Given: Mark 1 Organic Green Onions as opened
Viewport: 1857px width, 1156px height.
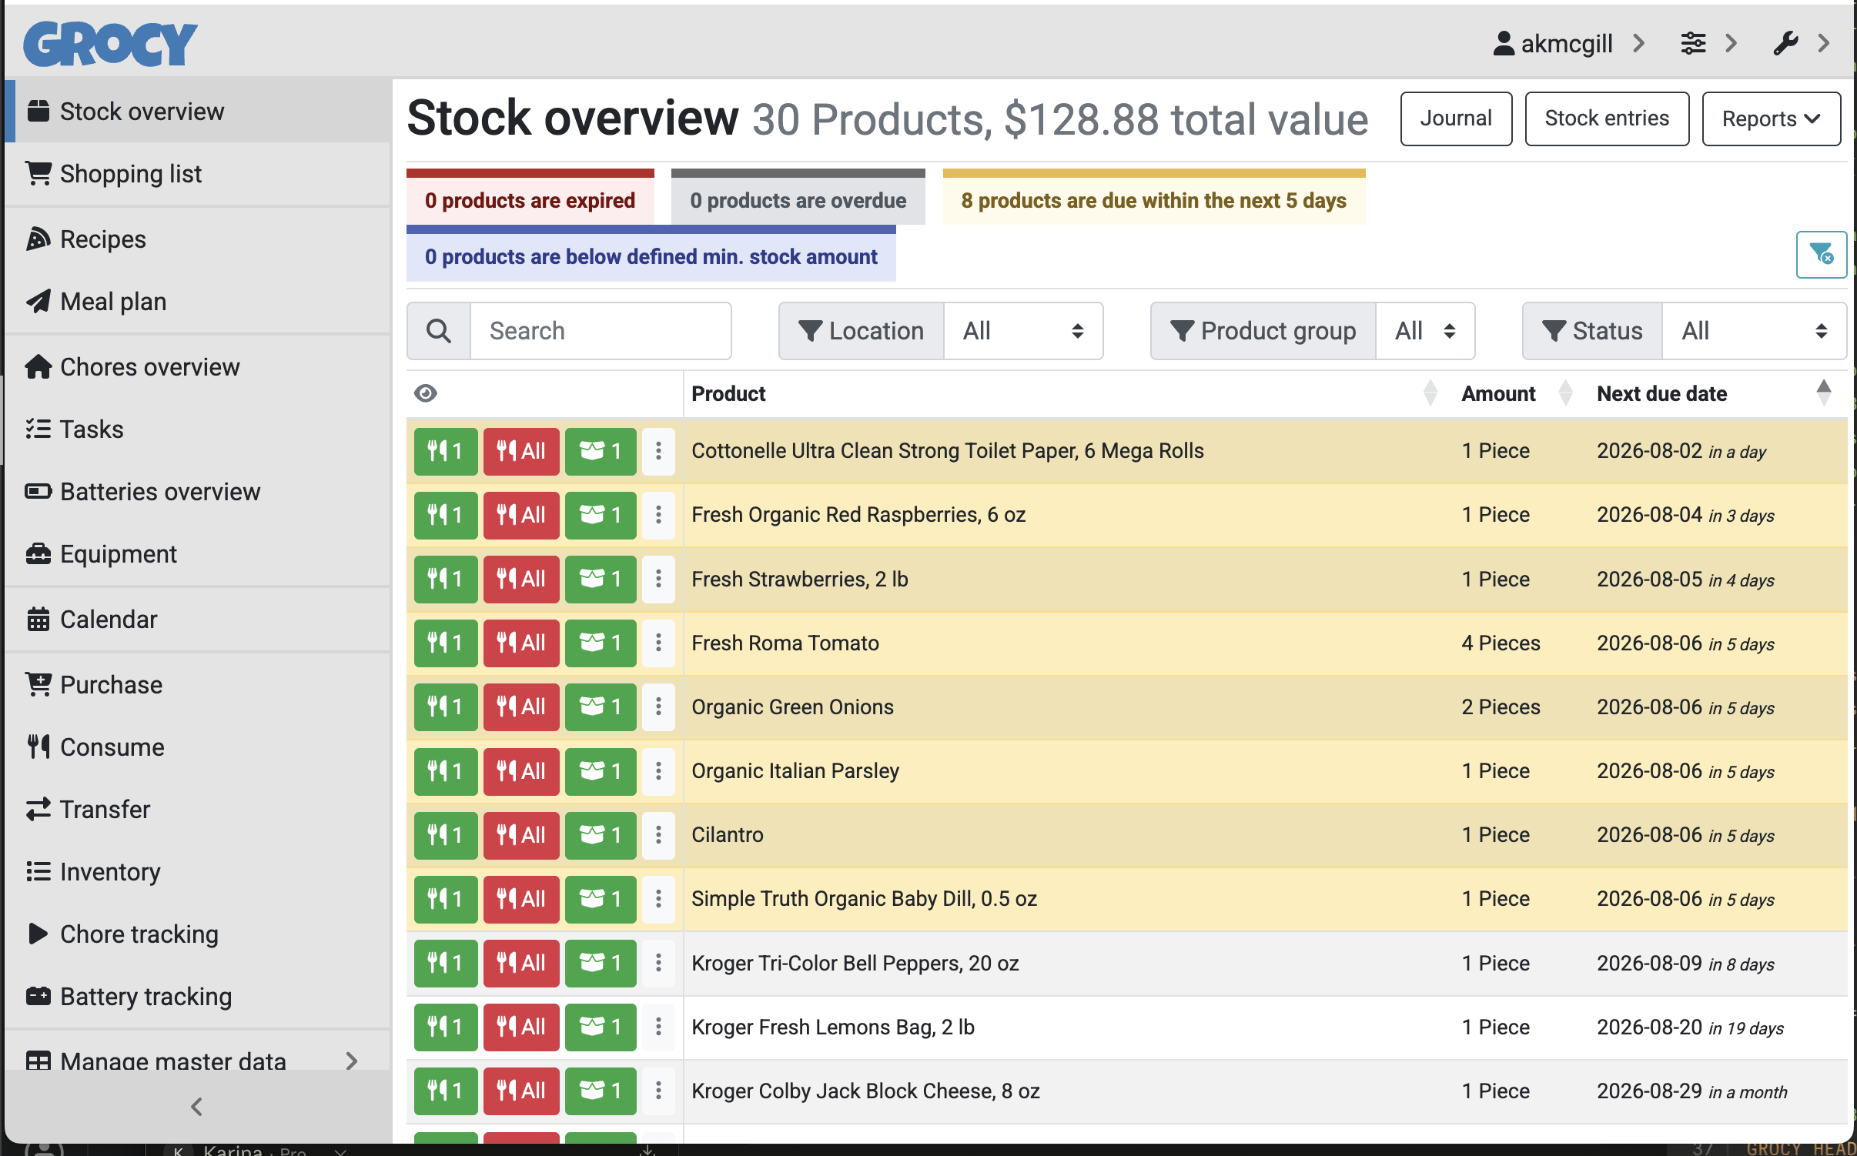Looking at the screenshot, I should coord(601,707).
